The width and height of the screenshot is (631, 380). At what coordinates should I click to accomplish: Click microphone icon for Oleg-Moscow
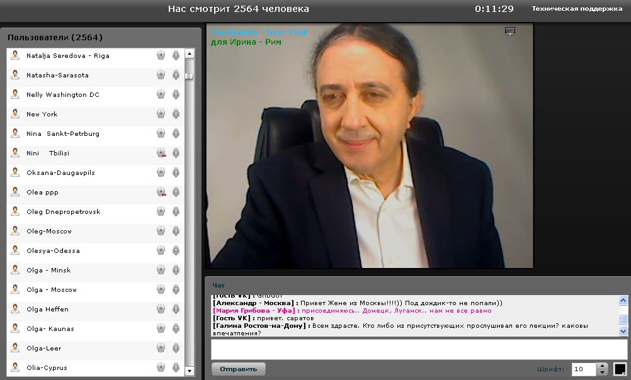click(x=176, y=231)
